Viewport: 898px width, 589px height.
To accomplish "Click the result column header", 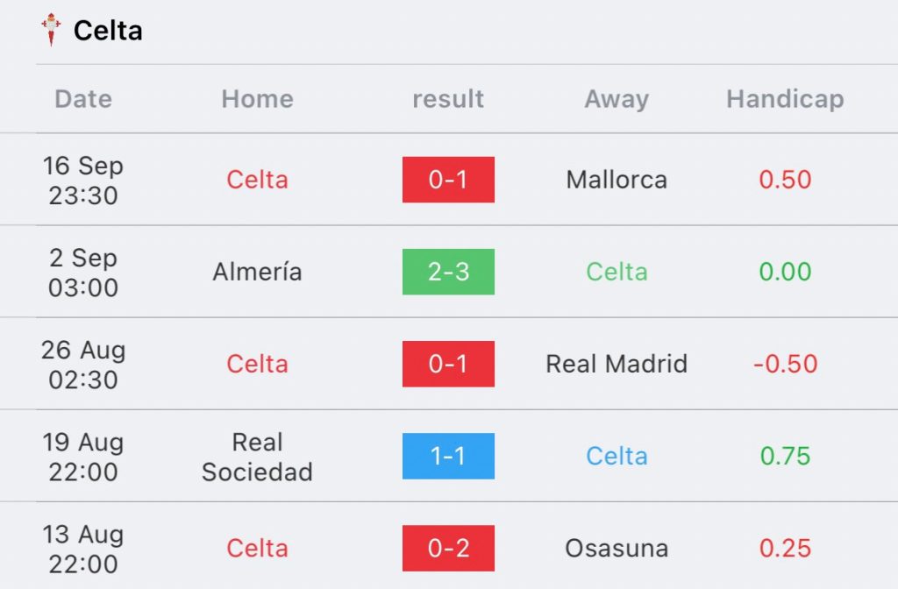I will click(448, 99).
